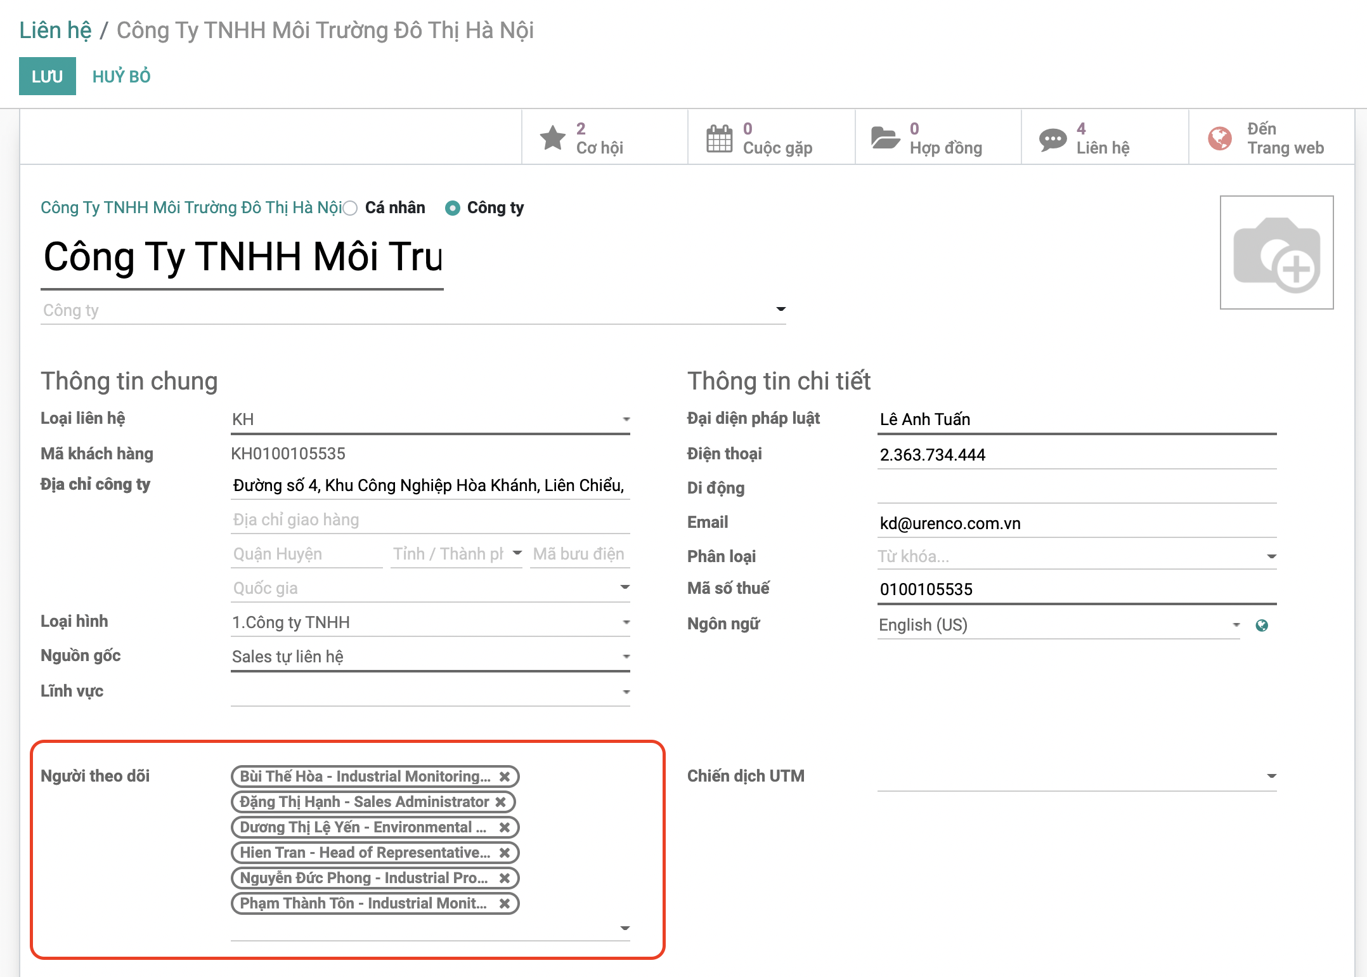Click globe icon beside Ngôn ngữ field
Image resolution: width=1367 pixels, height=977 pixels.
click(1262, 626)
